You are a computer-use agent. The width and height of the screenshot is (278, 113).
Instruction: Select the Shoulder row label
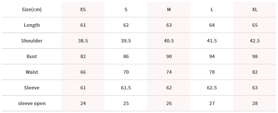click(32, 41)
